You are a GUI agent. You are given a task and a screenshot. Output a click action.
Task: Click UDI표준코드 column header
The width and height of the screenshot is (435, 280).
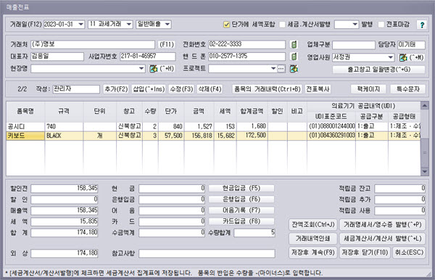tap(331, 117)
